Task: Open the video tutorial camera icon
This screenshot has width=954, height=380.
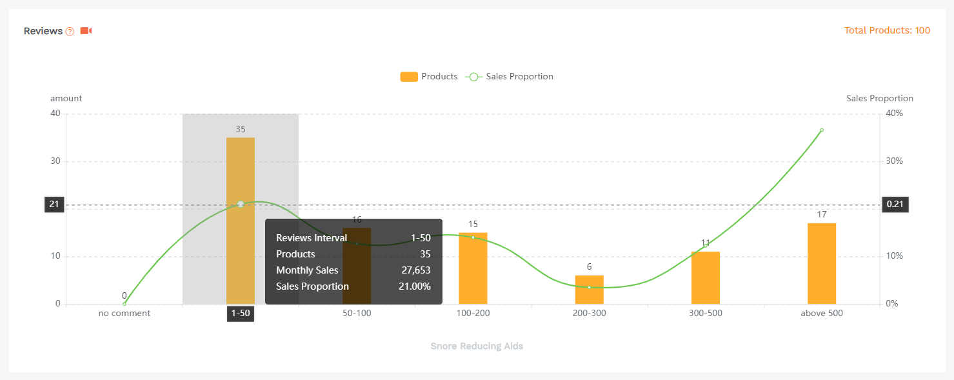Action: point(86,31)
